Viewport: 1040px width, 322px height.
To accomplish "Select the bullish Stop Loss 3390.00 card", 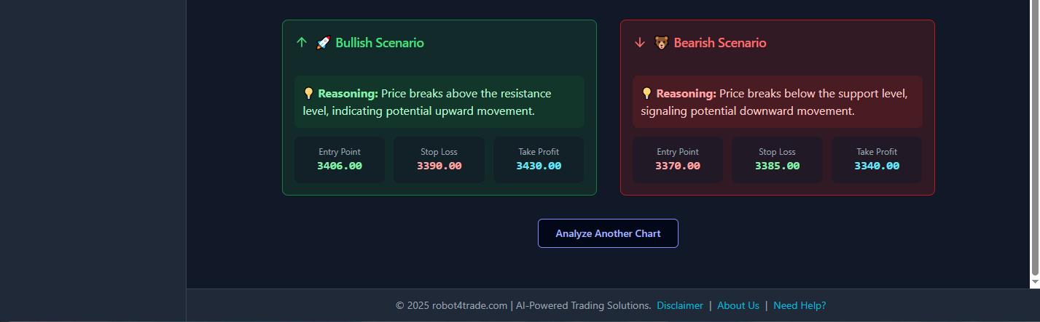I will point(439,160).
